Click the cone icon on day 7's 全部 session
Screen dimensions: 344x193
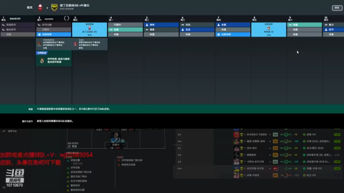point(218,25)
